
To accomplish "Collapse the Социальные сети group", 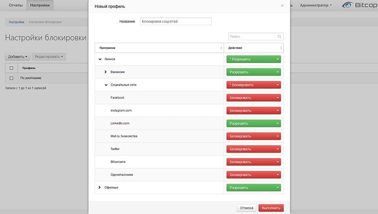I will pyautogui.click(x=106, y=85).
